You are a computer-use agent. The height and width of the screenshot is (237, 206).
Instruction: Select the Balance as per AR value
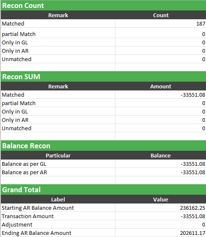pyautogui.click(x=161, y=172)
